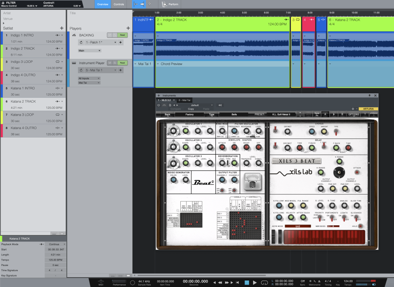The height and width of the screenshot is (287, 394).
Task: Reload the Instrument Player patch refresh icon
Action: (81, 70)
